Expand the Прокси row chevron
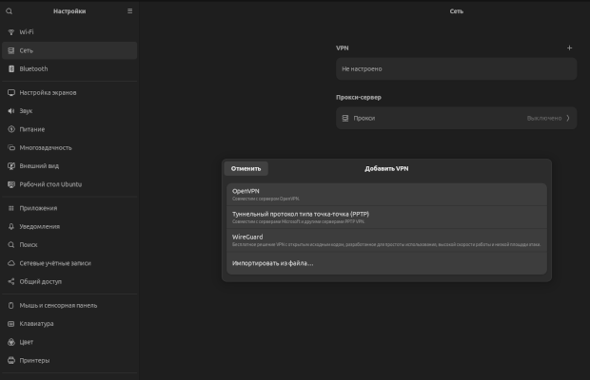Screen dimensions: 590x380 click(x=568, y=119)
